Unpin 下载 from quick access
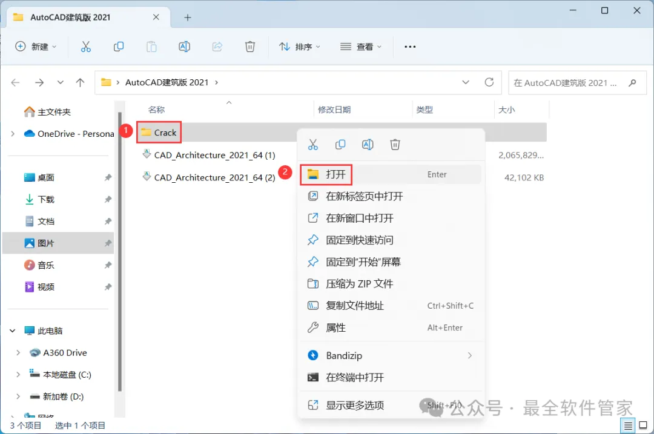This screenshot has width=654, height=434. [108, 199]
